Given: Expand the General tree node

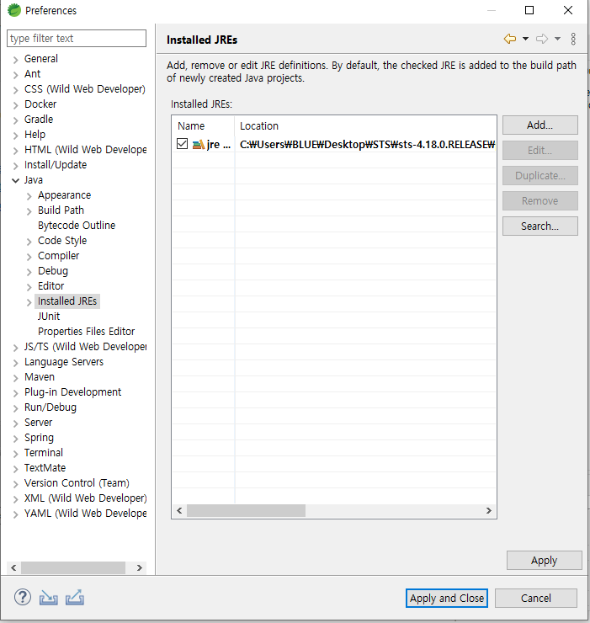Looking at the screenshot, I should coord(15,60).
